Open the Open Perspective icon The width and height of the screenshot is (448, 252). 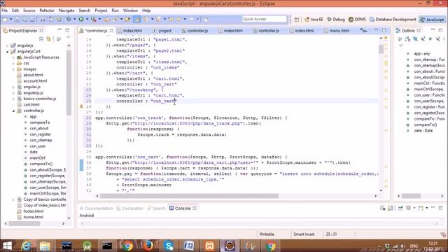point(297,20)
